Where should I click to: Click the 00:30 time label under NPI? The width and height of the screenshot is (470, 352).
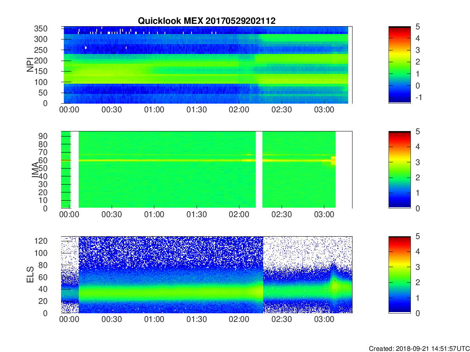(x=112, y=110)
